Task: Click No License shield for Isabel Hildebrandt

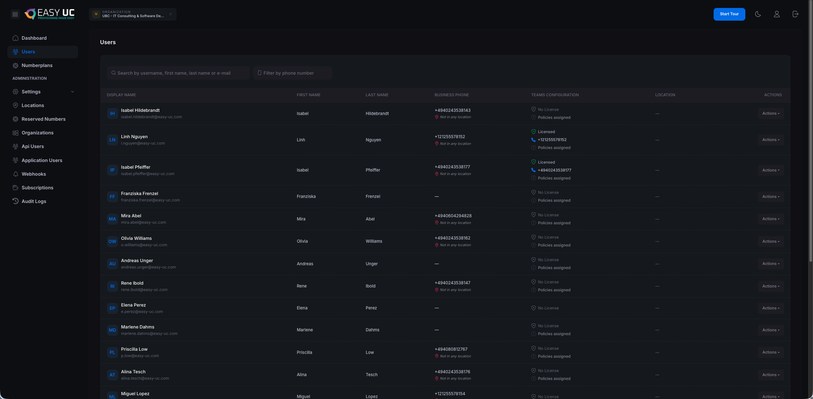Action: click(534, 109)
